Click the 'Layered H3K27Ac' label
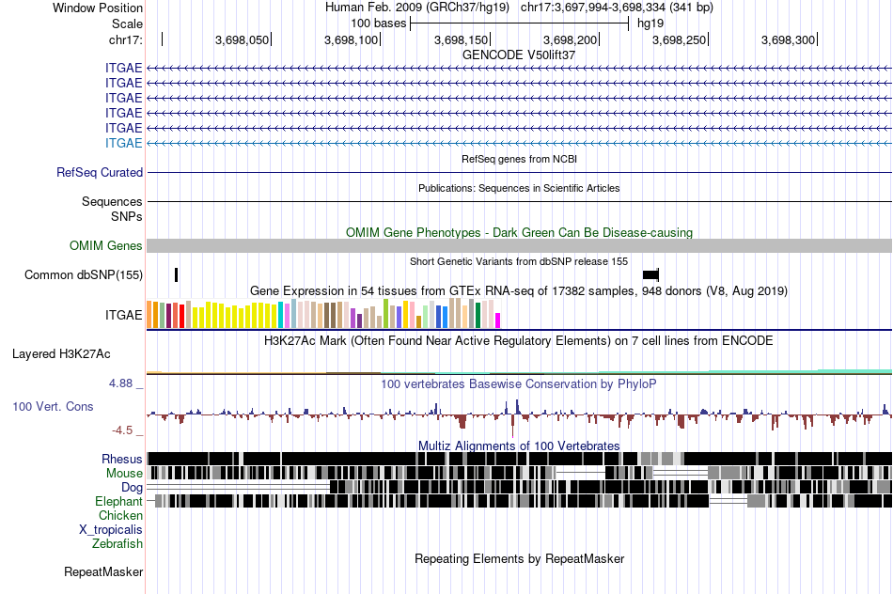This screenshot has height=594, width=893. 61,354
